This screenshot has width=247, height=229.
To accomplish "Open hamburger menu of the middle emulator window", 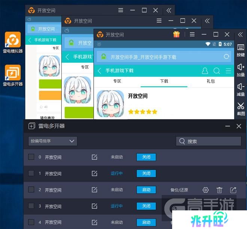I will pyautogui.click(x=159, y=21).
